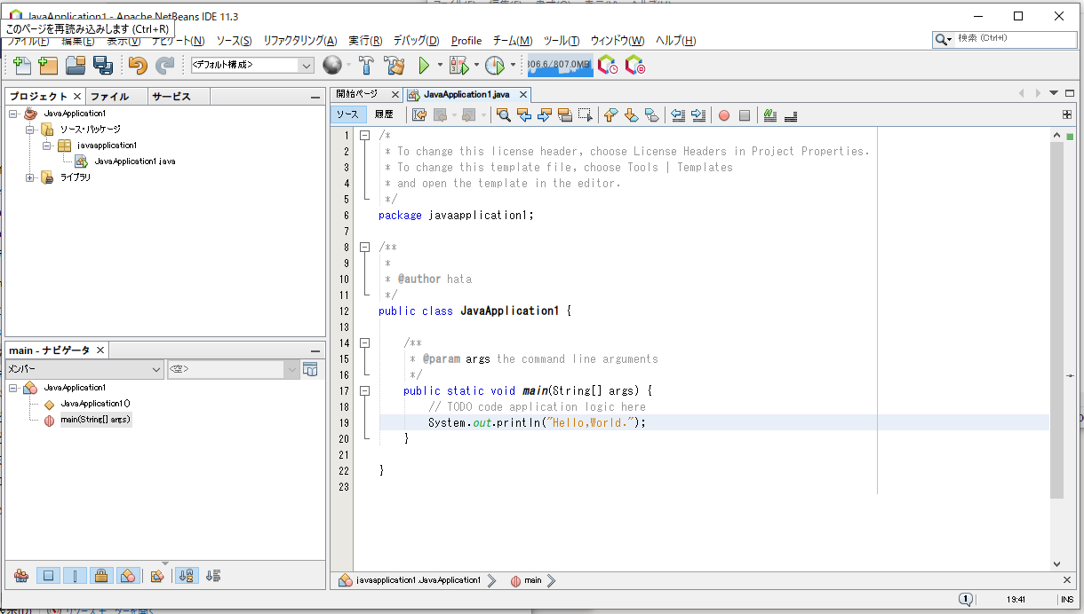Screen dimensions: 1084x614
Task: Toggle Sort by Source order in navigator
Action: click(x=212, y=575)
